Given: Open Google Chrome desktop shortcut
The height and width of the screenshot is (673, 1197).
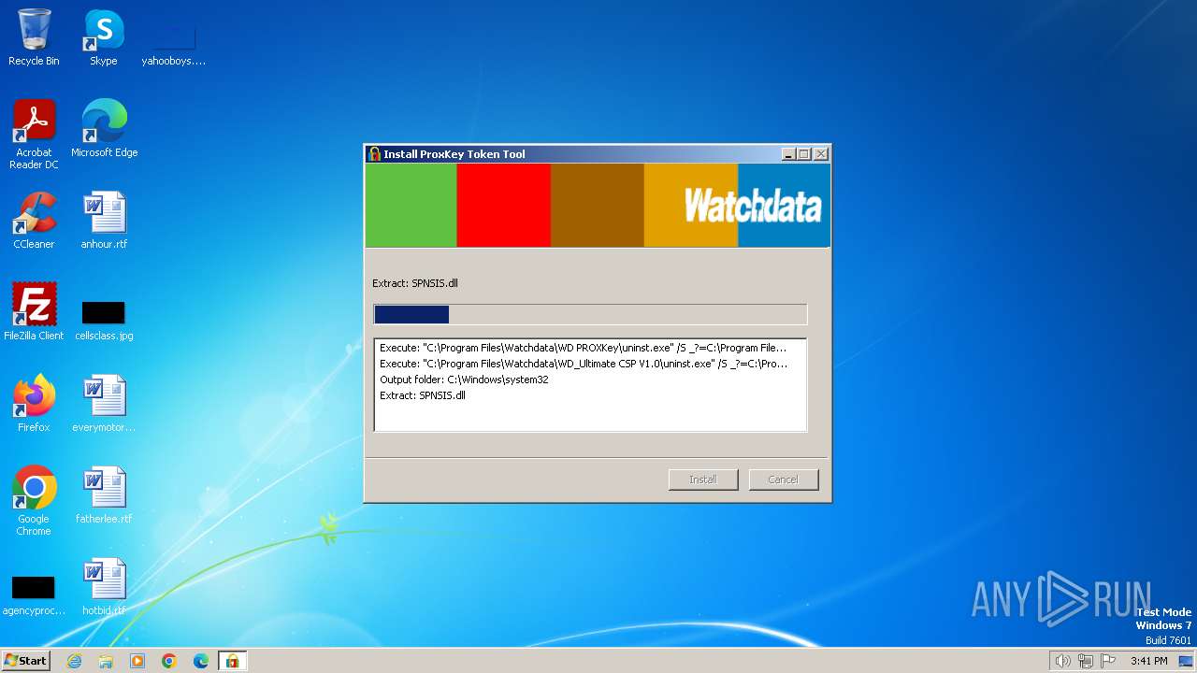Looking at the screenshot, I should pyautogui.click(x=34, y=501).
